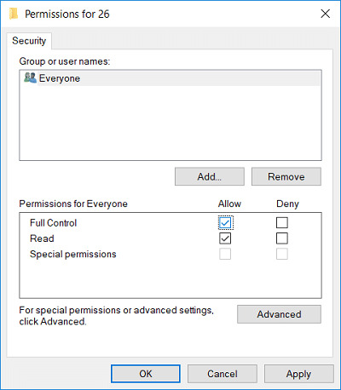Click Special permissions Deny checkbox
This screenshot has height=390, width=341.
coord(282,254)
